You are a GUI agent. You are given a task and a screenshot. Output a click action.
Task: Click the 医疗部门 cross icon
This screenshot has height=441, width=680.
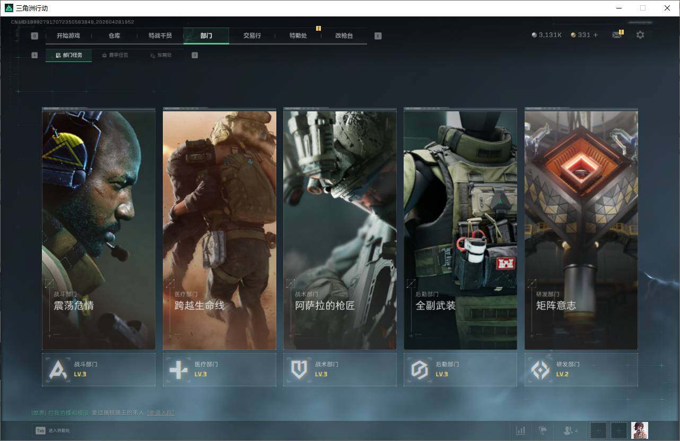coord(178,369)
